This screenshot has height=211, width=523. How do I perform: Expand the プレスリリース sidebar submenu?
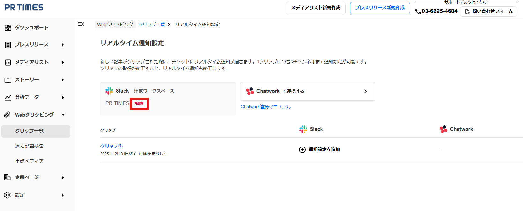point(63,45)
